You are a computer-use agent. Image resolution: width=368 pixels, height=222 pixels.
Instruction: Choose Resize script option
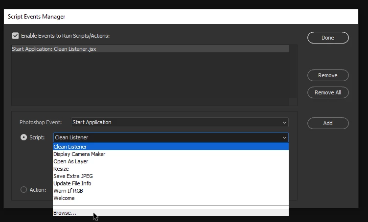171,169
